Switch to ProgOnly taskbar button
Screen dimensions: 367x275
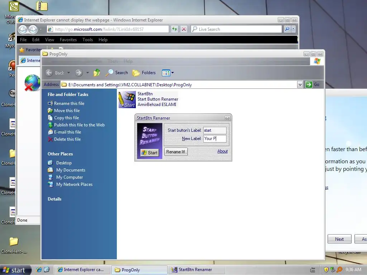(x=139, y=270)
